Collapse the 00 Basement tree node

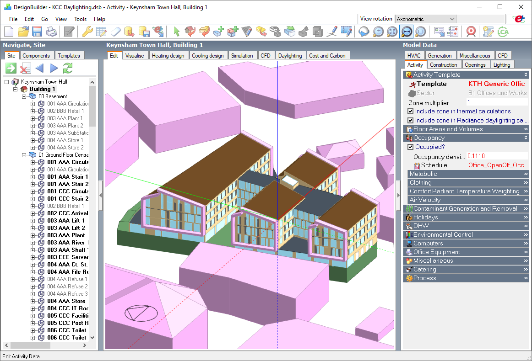(x=24, y=96)
